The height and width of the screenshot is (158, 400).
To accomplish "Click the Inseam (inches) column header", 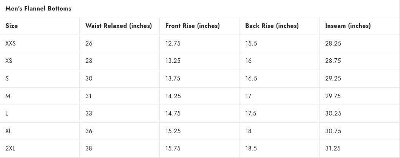I will [348, 26].
